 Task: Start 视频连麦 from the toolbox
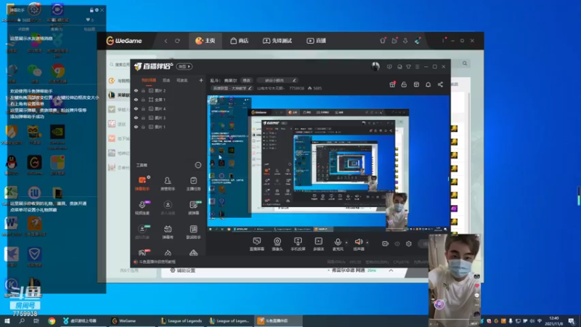pyautogui.click(x=142, y=207)
